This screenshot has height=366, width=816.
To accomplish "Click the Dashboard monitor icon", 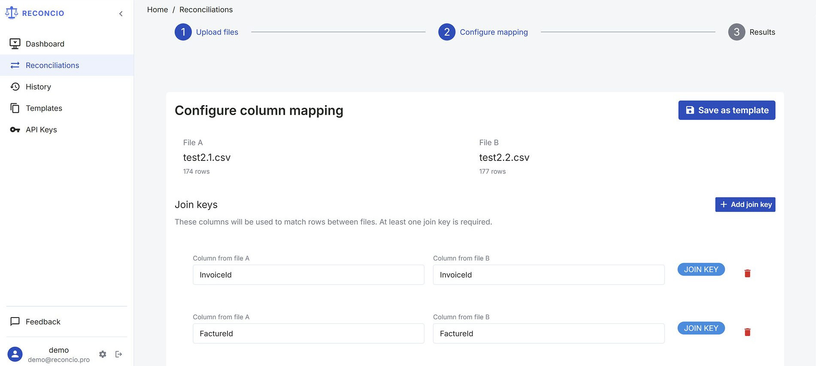I will (15, 44).
